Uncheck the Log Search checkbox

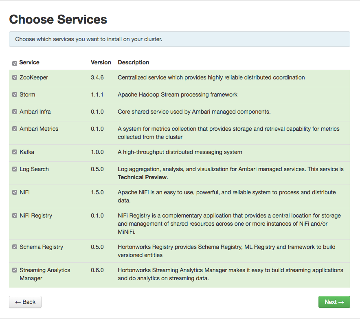15,169
